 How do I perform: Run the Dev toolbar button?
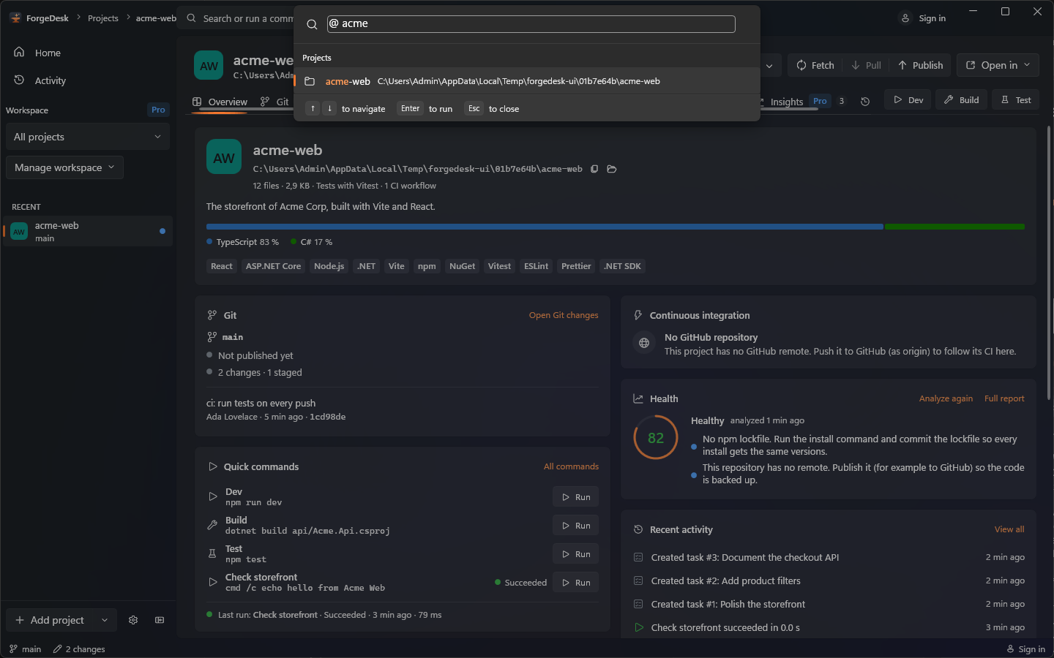tap(908, 100)
